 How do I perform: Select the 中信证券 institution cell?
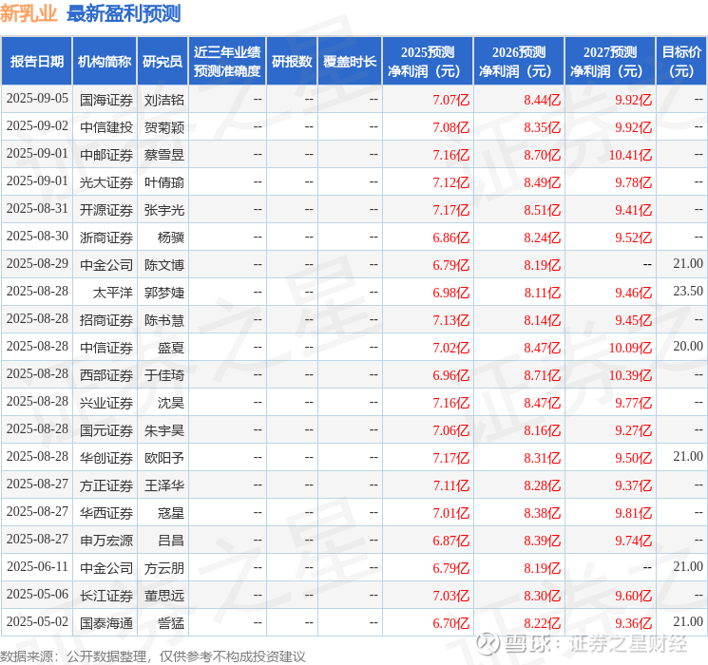point(106,348)
